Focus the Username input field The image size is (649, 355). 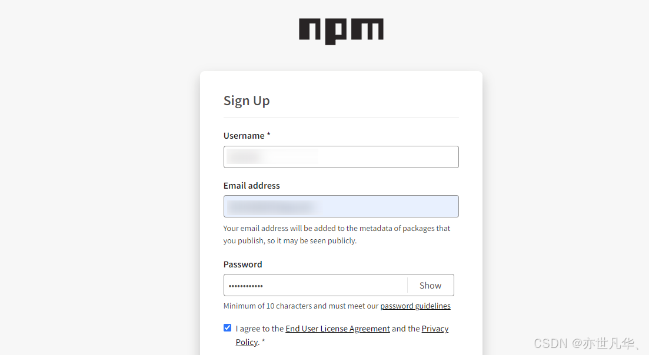pos(341,156)
